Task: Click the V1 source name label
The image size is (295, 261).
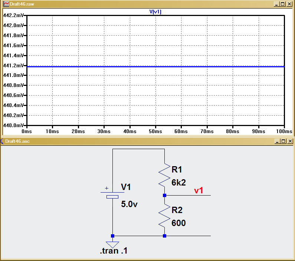Action: [x=126, y=187]
